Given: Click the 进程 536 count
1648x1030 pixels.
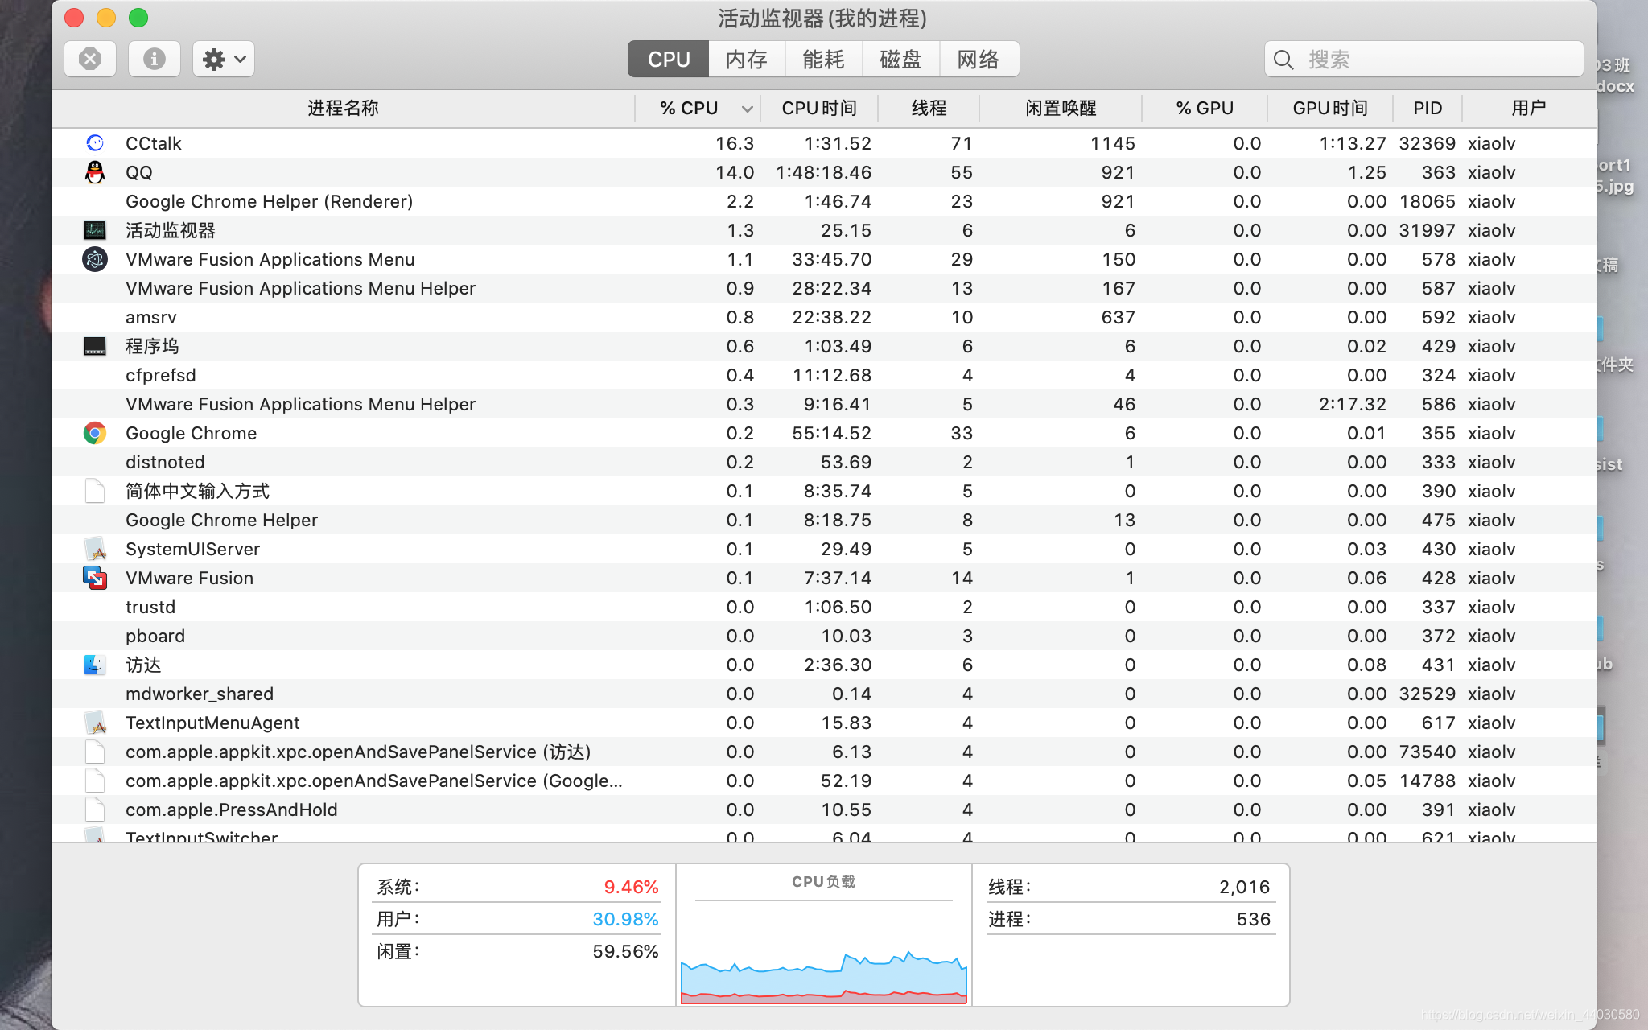Looking at the screenshot, I should 1254,919.
